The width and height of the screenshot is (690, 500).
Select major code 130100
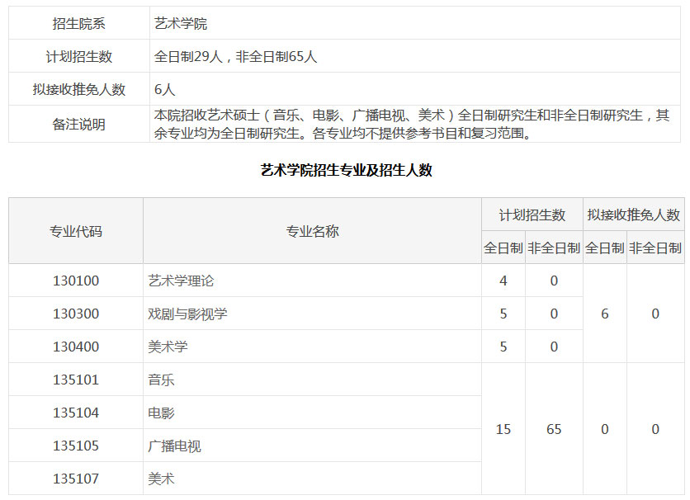tap(76, 281)
